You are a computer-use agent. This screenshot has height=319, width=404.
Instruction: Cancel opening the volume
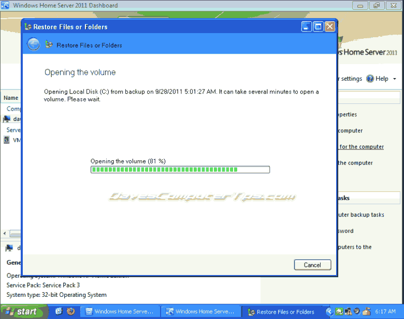click(312, 265)
